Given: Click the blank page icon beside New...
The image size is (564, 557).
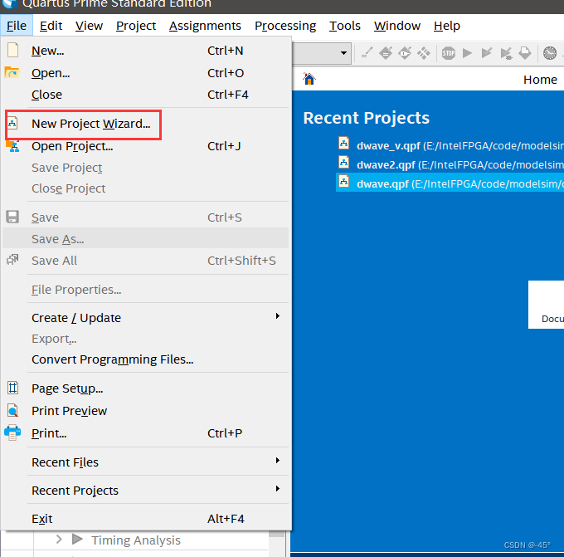Looking at the screenshot, I should point(13,50).
